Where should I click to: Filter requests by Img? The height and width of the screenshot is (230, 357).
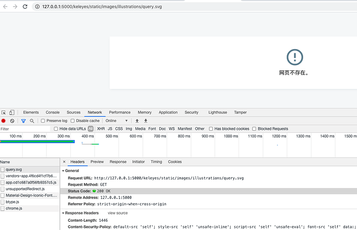click(129, 129)
